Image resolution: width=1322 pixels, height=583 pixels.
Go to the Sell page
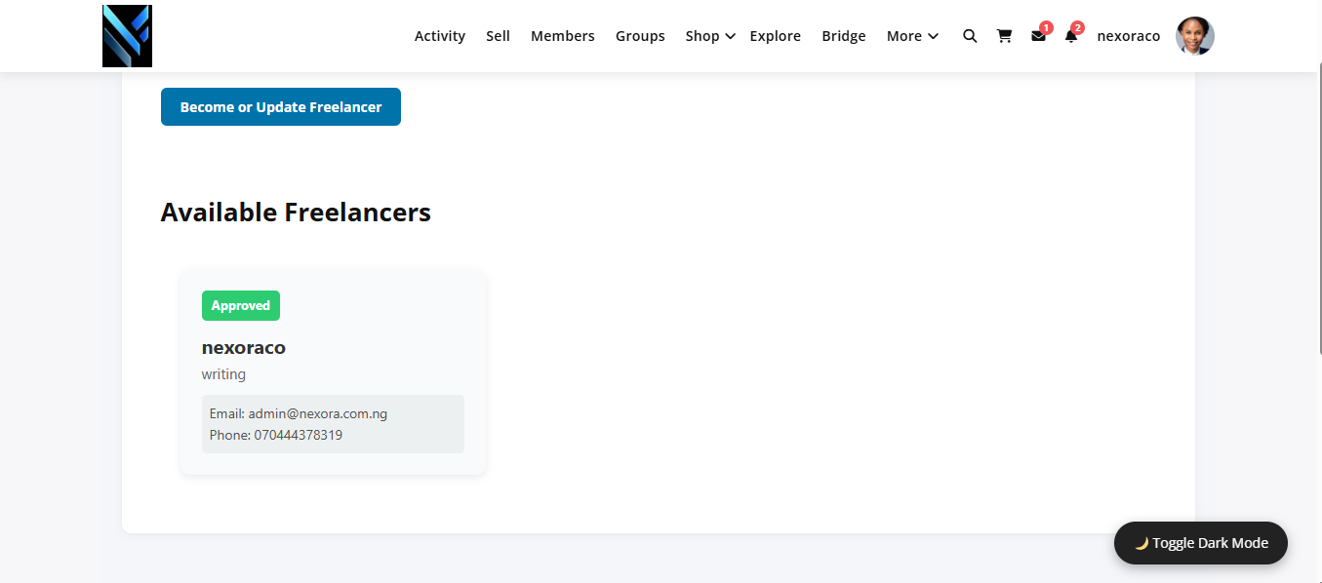499,36
